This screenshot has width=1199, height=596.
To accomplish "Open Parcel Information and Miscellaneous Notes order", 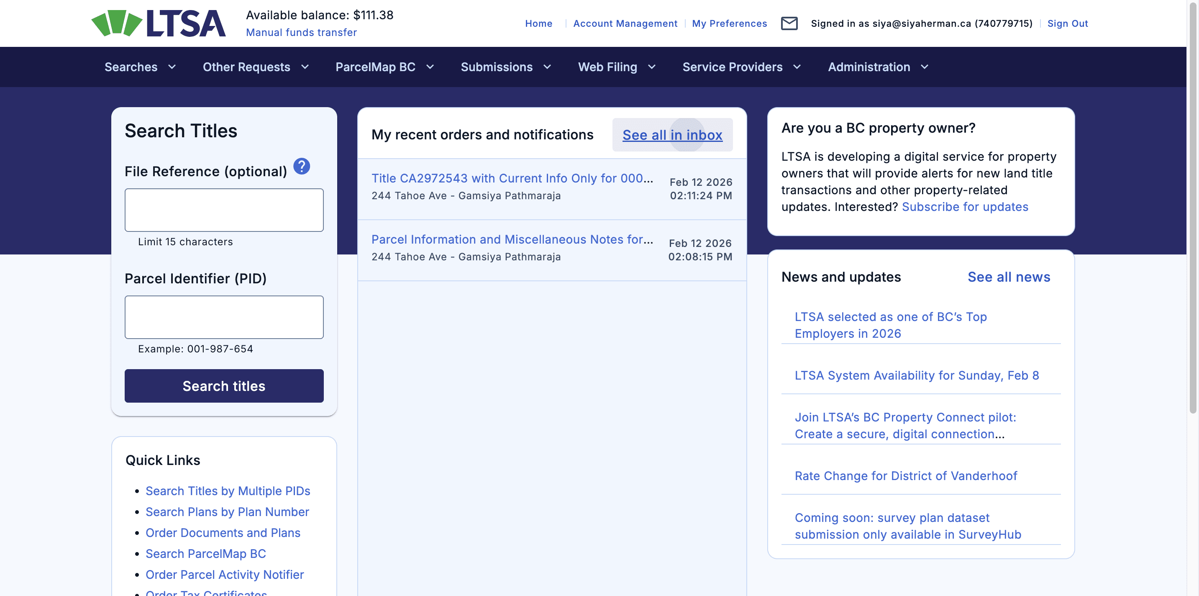I will (x=512, y=239).
